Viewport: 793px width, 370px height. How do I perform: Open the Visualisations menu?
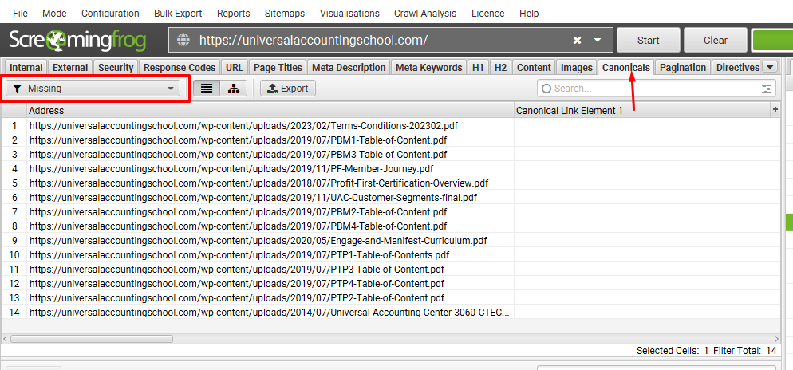click(x=349, y=14)
